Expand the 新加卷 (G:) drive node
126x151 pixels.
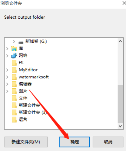[14, 42]
